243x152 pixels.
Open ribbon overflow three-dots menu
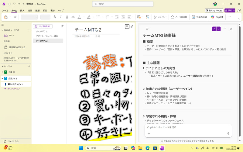(229, 17)
